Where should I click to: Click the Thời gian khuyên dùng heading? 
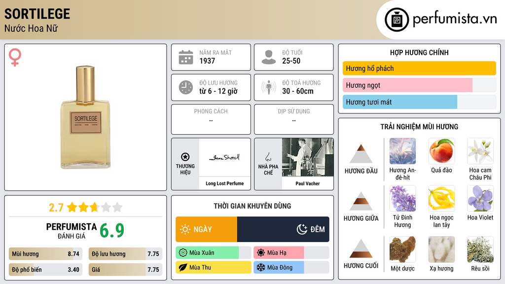(x=252, y=206)
